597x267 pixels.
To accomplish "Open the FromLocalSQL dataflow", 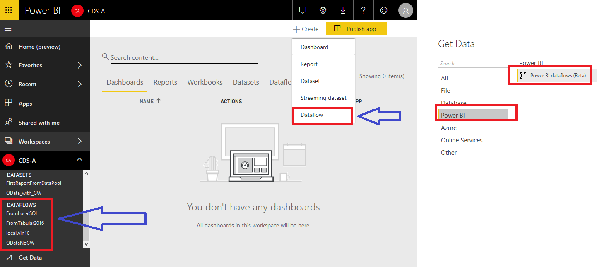I will click(x=22, y=213).
